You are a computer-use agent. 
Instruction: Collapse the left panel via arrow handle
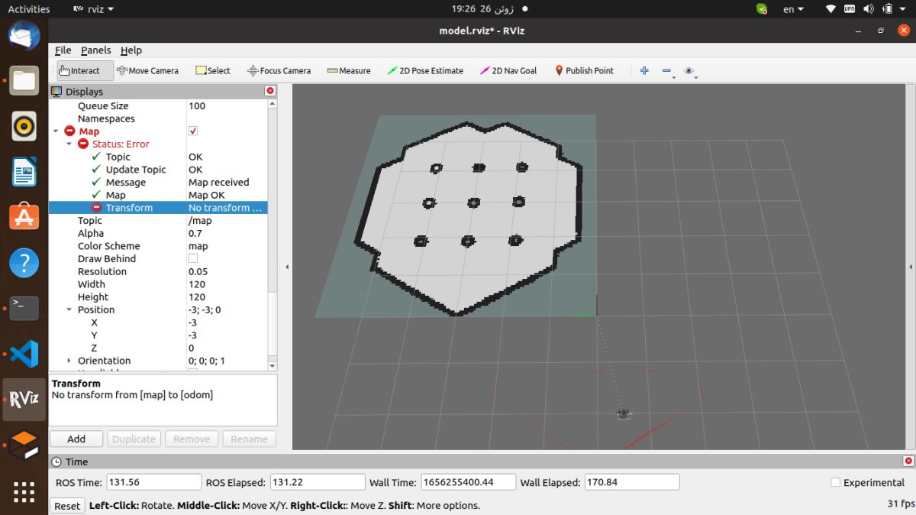click(x=287, y=267)
